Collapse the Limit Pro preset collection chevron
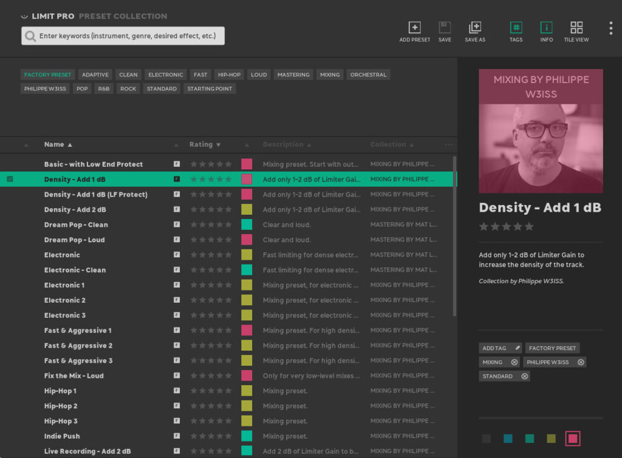This screenshot has height=458, width=622. click(24, 16)
